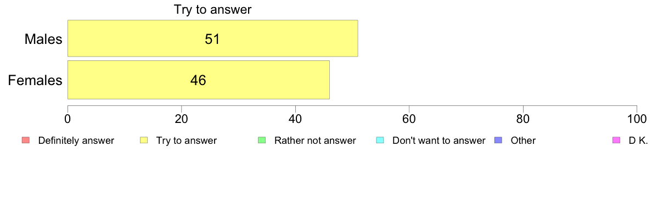Screen dimensions: 652x202
Task: Click the Rather not answer legend label
Action: (x=315, y=141)
